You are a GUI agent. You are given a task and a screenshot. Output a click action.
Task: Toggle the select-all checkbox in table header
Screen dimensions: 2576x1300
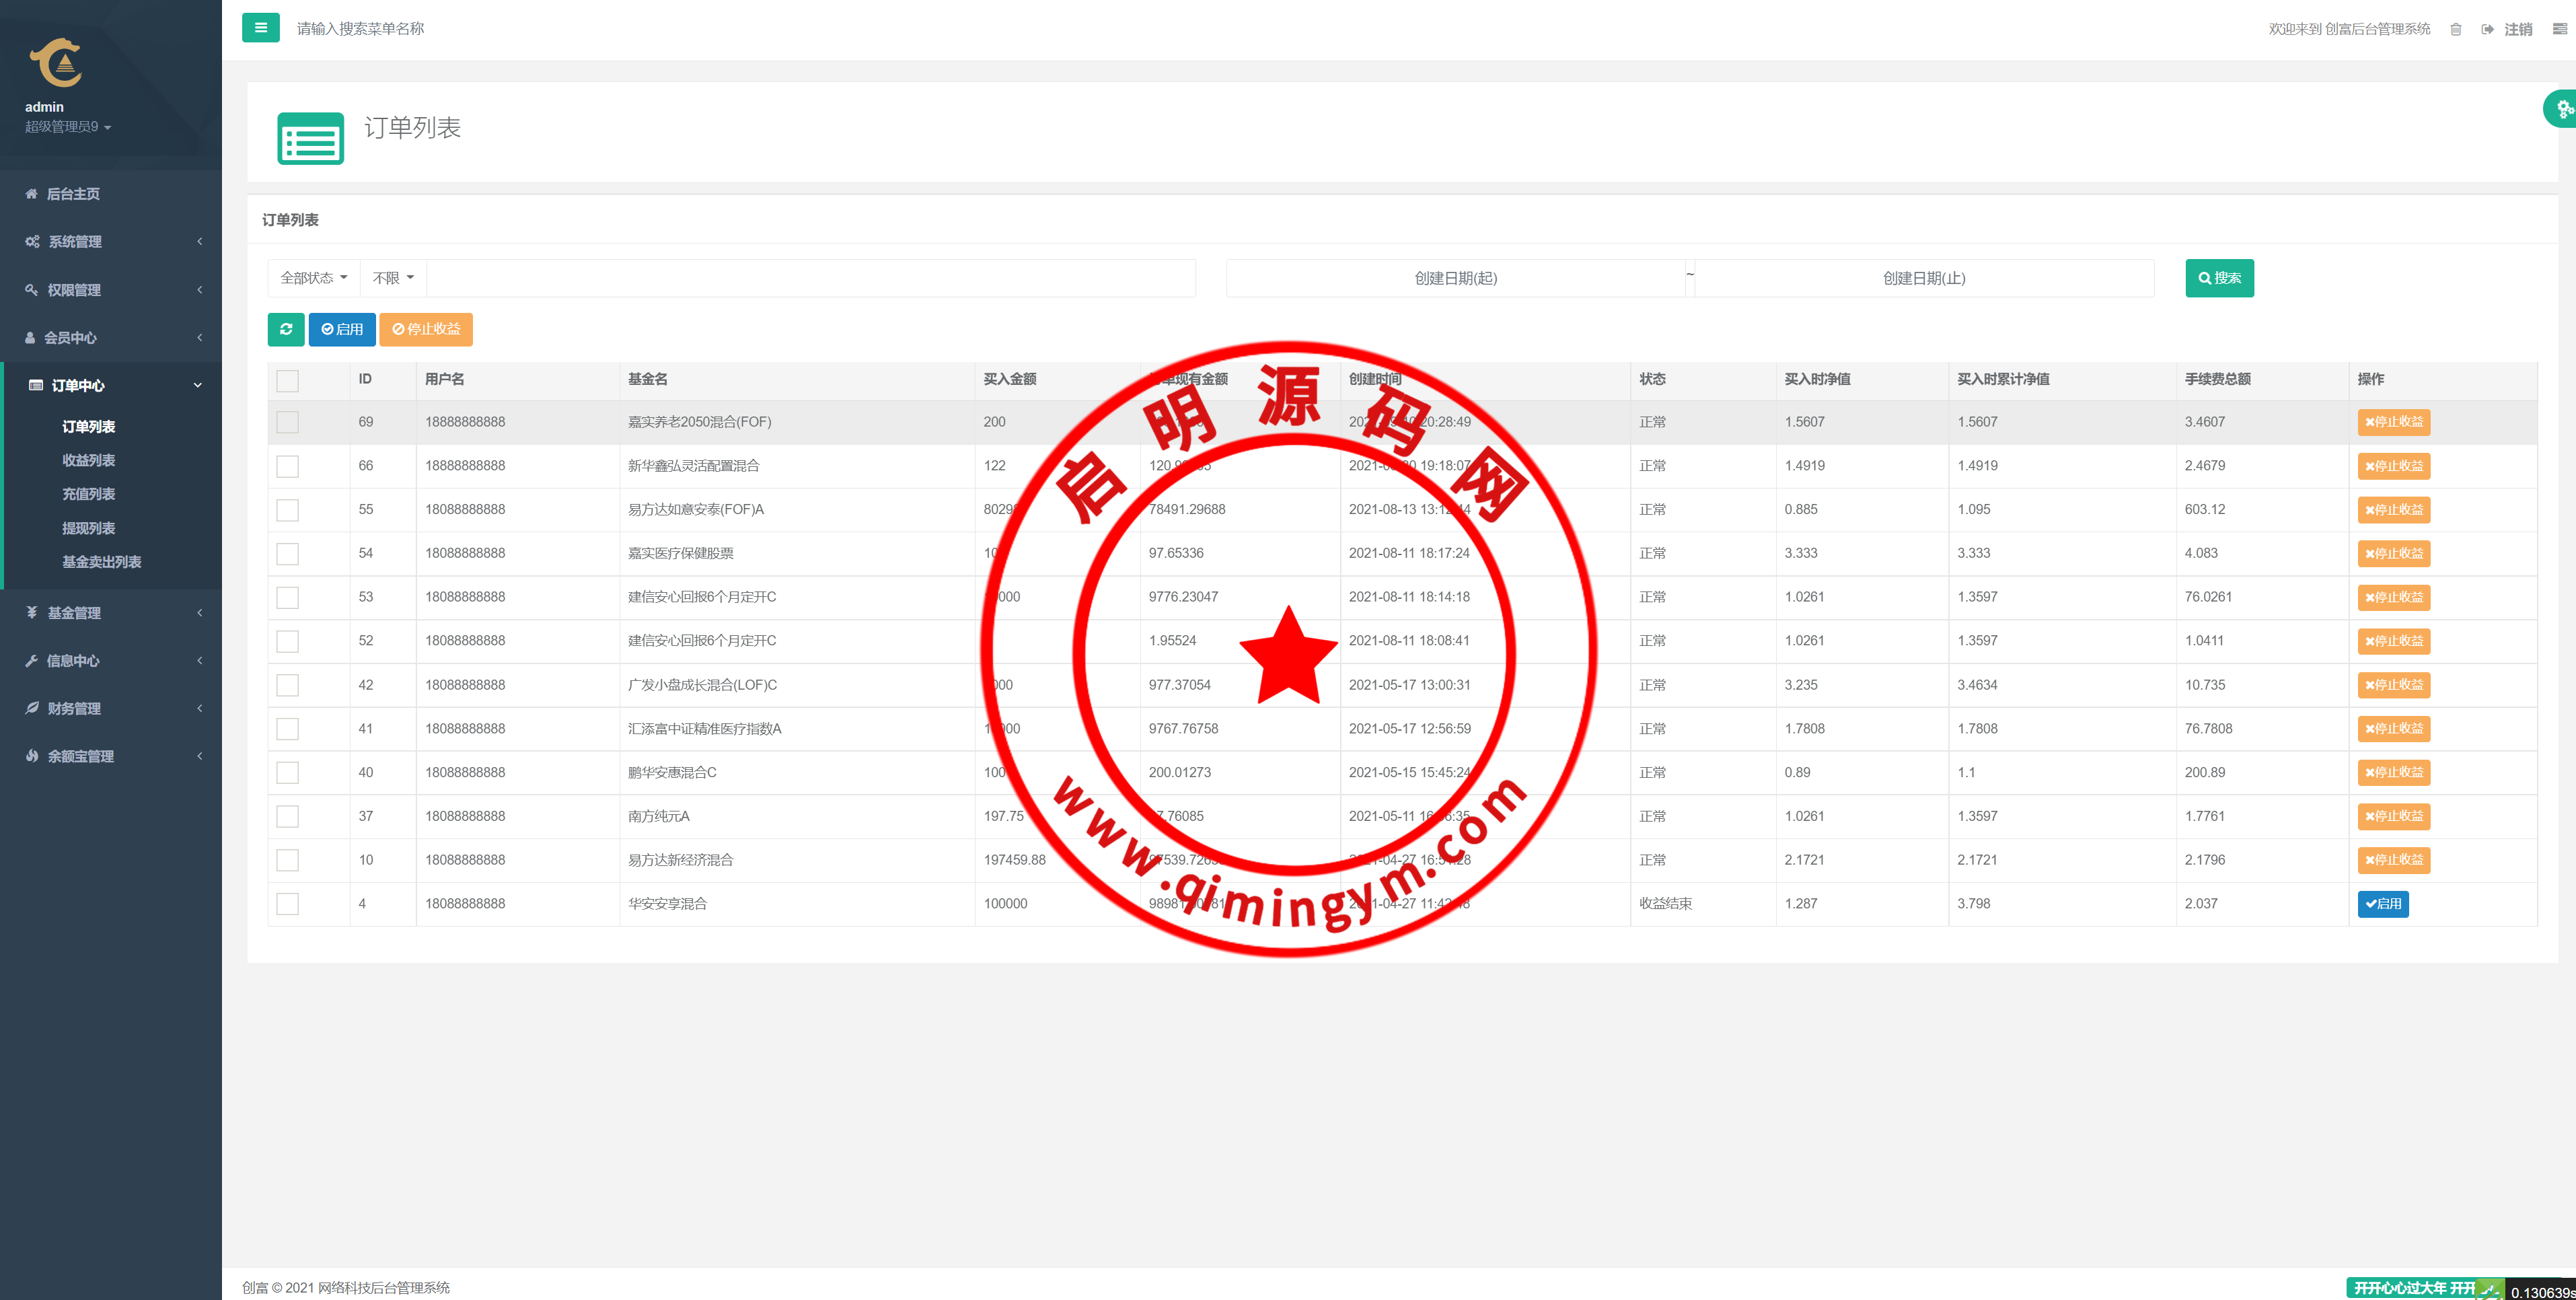288,380
